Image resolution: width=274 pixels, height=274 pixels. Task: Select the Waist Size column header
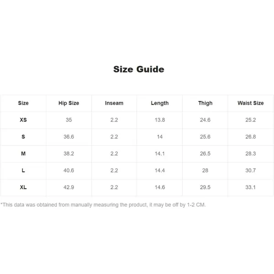(251, 103)
